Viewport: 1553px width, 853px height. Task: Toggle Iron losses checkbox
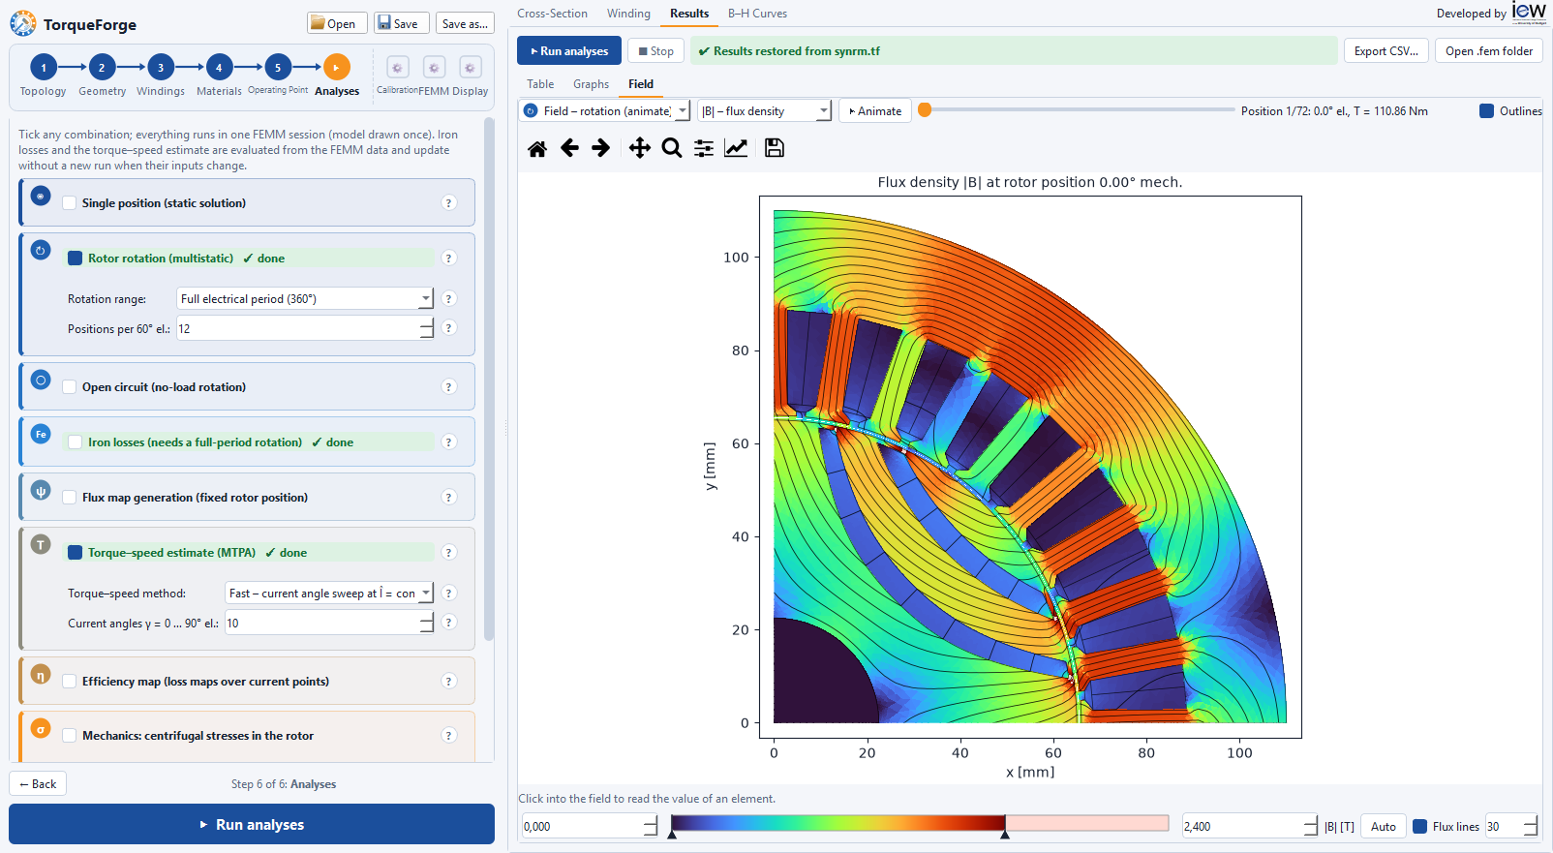click(x=75, y=442)
